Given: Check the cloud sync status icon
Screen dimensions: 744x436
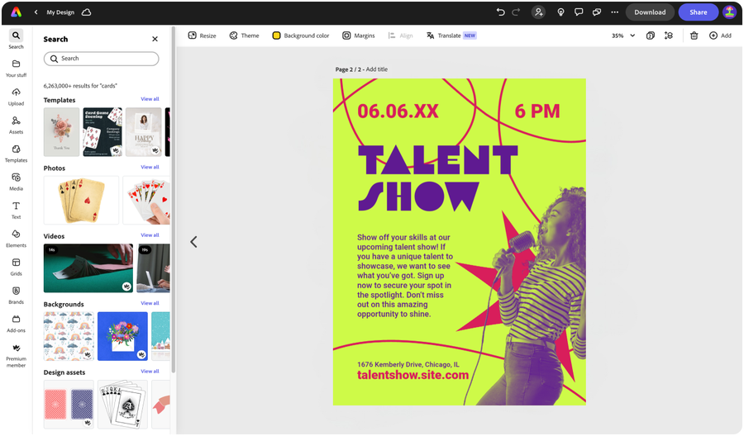Looking at the screenshot, I should [86, 12].
